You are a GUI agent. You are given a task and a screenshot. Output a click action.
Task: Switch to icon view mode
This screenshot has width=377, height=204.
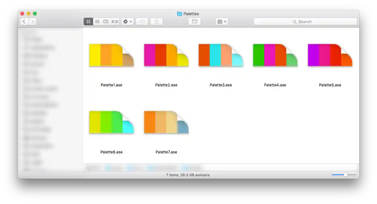tap(88, 22)
